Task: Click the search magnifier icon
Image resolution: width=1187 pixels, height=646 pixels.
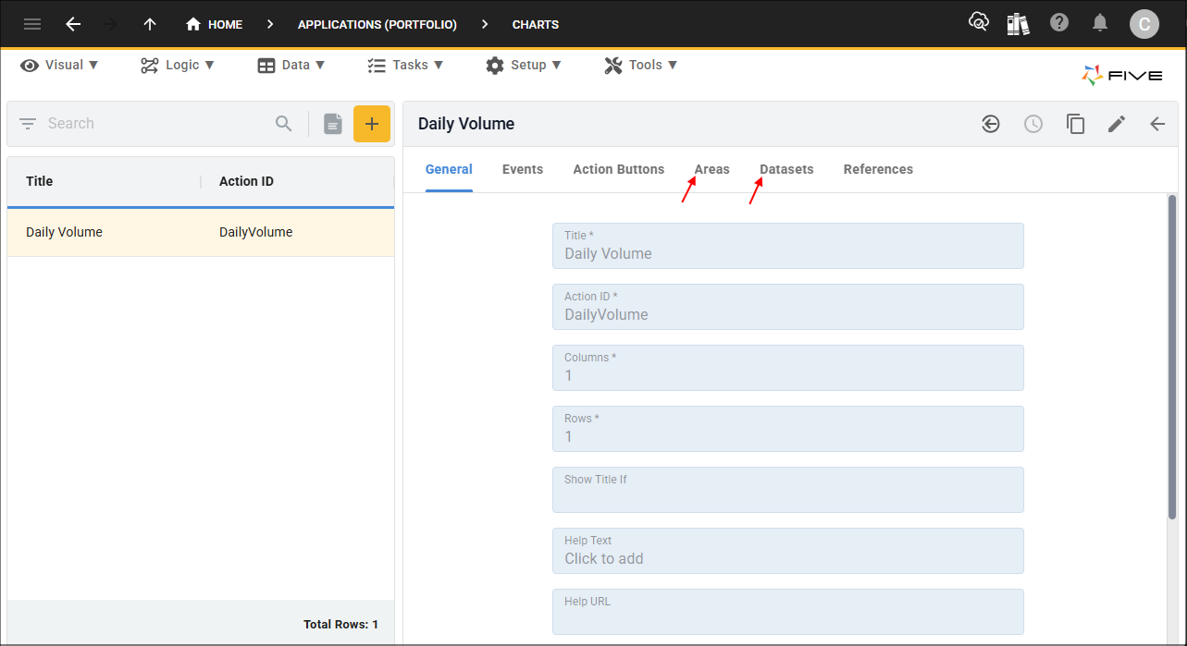Action: coord(284,124)
